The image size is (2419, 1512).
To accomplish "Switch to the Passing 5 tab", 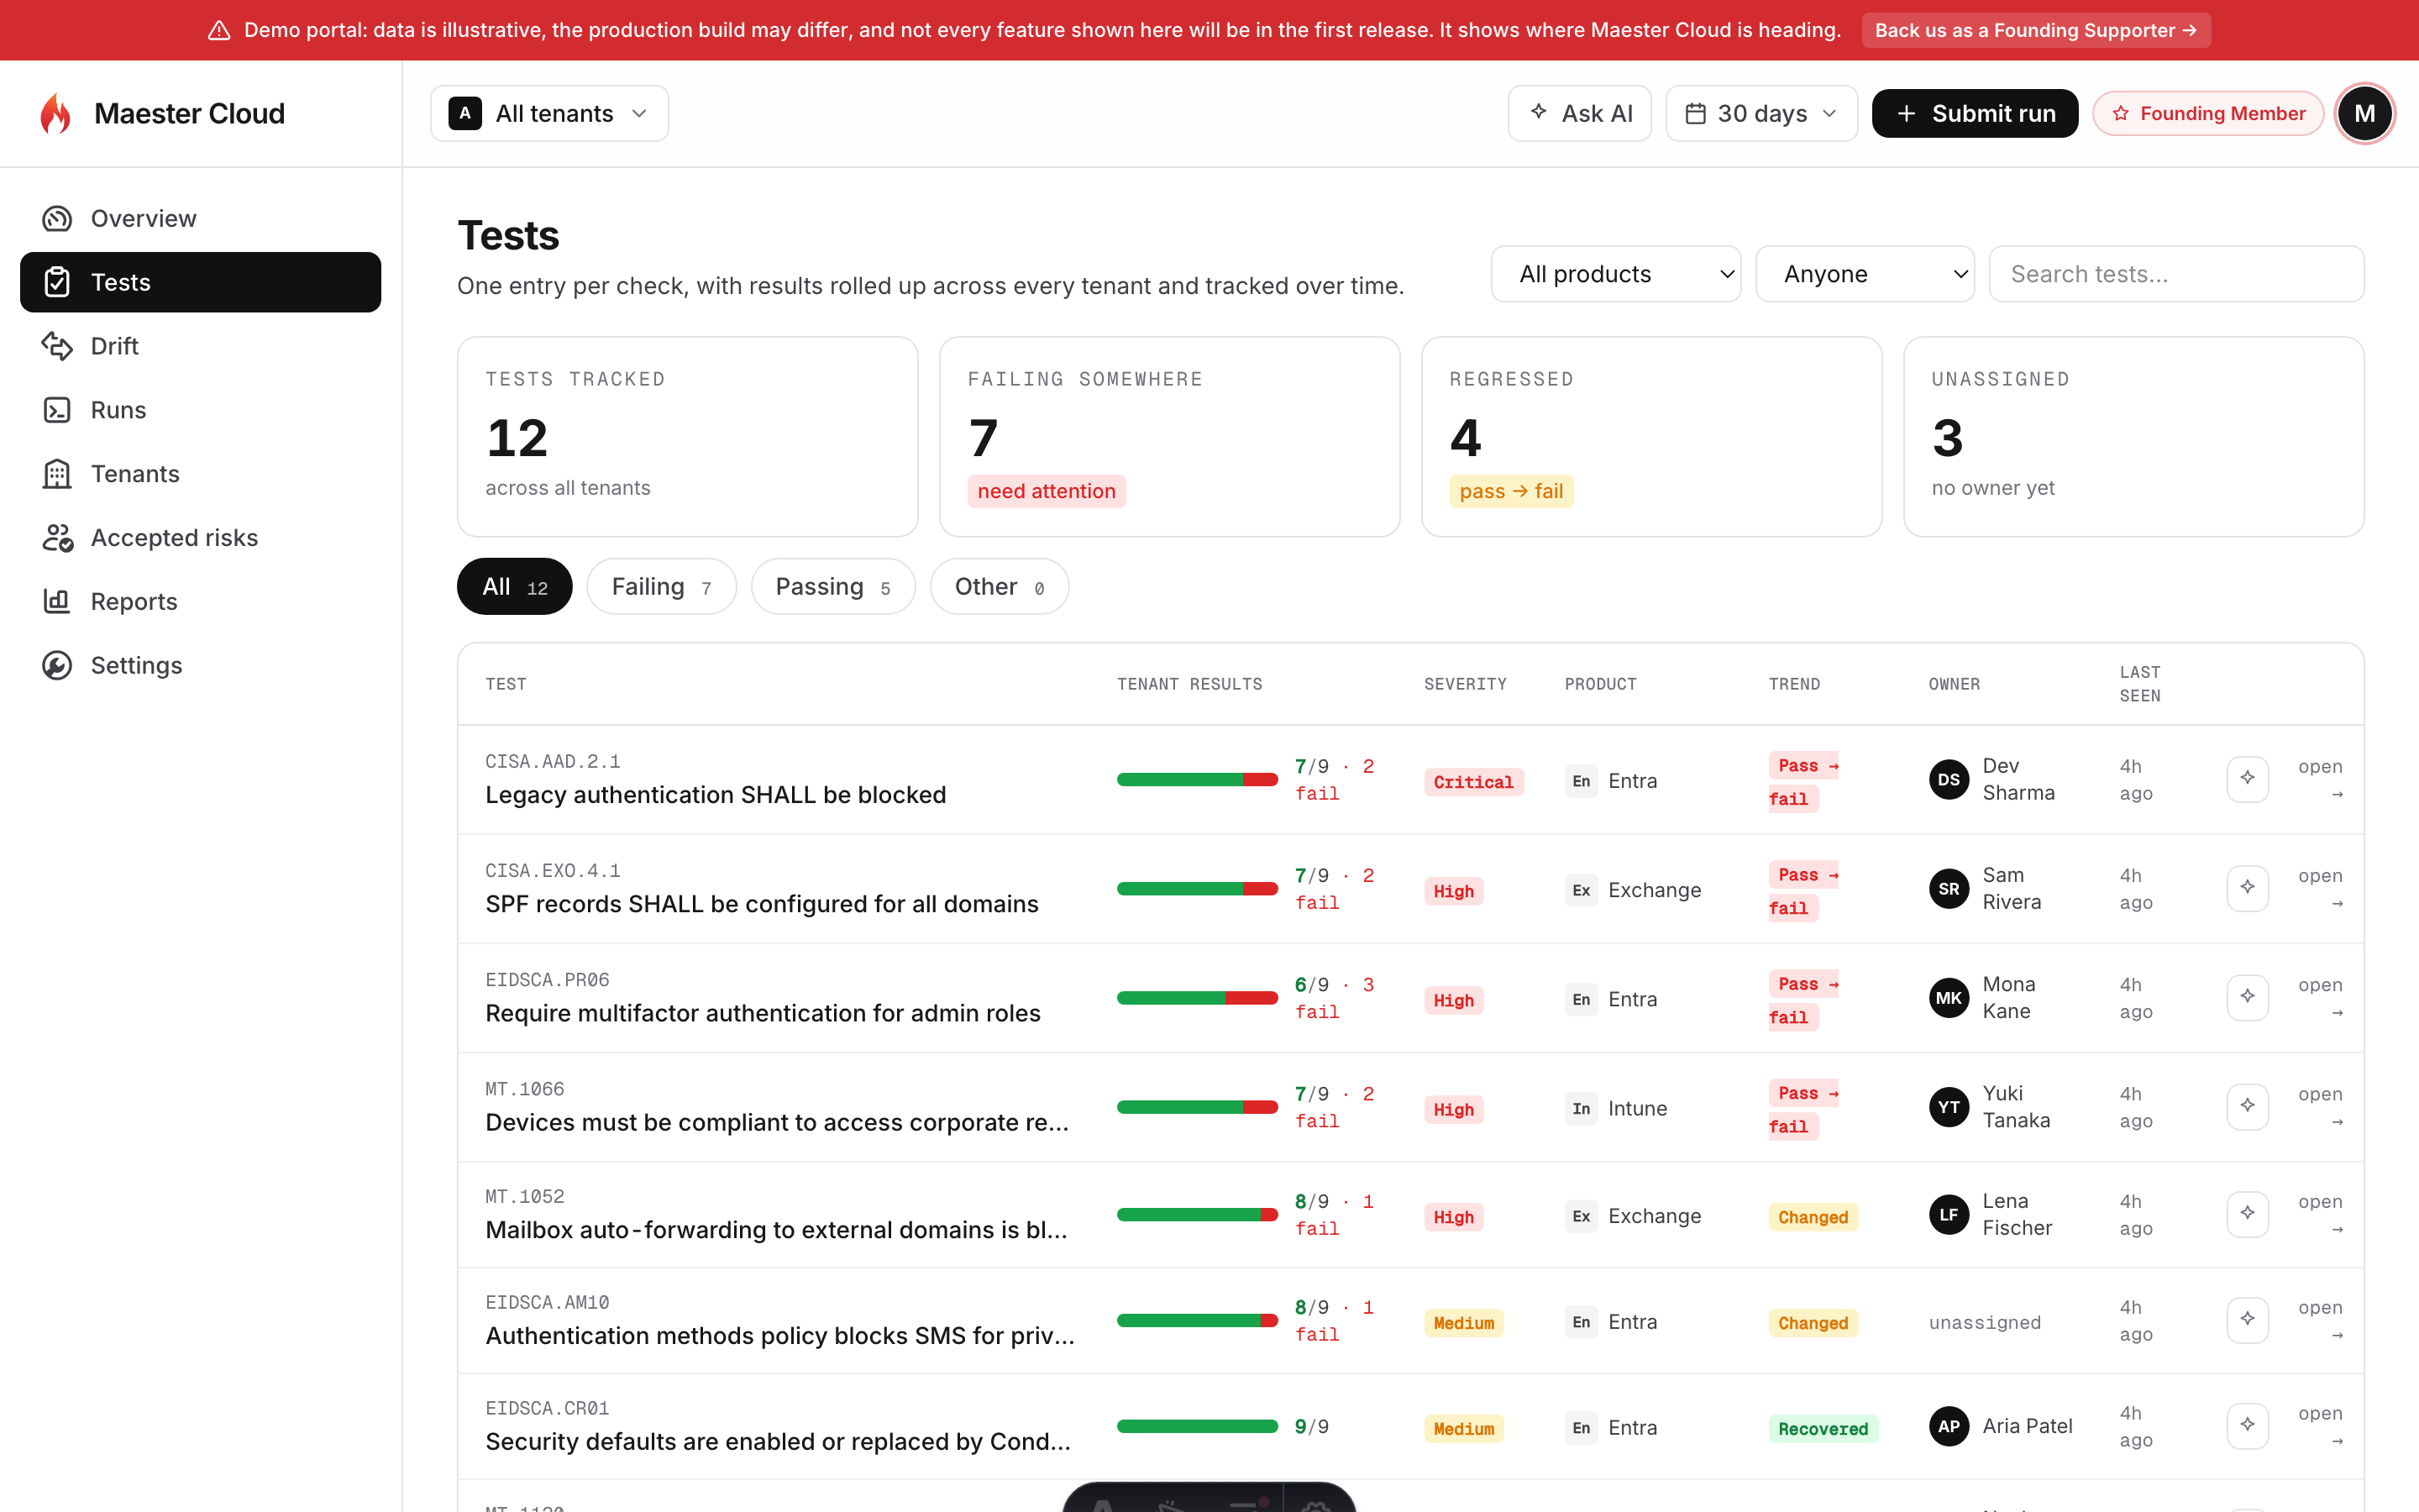I will tap(832, 586).
